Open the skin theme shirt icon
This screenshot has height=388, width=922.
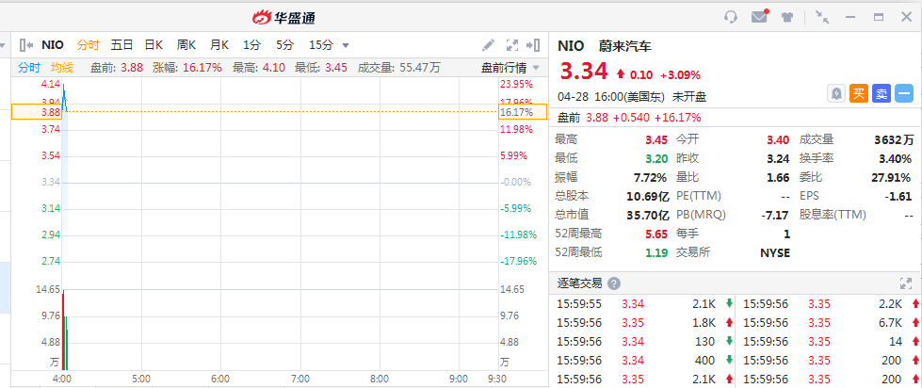coord(787,17)
